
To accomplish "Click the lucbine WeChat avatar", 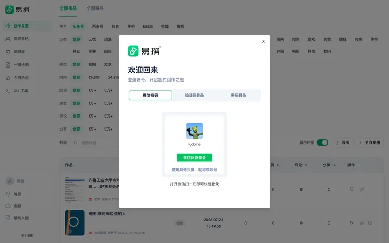I will click(x=194, y=131).
